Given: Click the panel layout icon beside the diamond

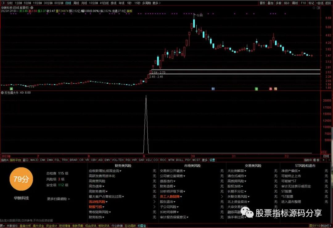Looking at the screenshot, I should coord(318,8).
